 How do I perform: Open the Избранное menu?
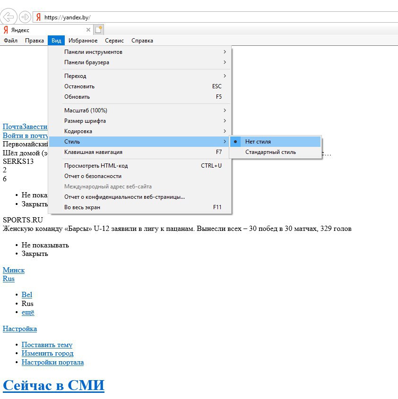[83, 41]
